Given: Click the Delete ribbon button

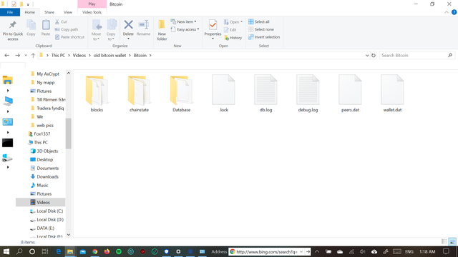Looking at the screenshot, I should tap(128, 30).
